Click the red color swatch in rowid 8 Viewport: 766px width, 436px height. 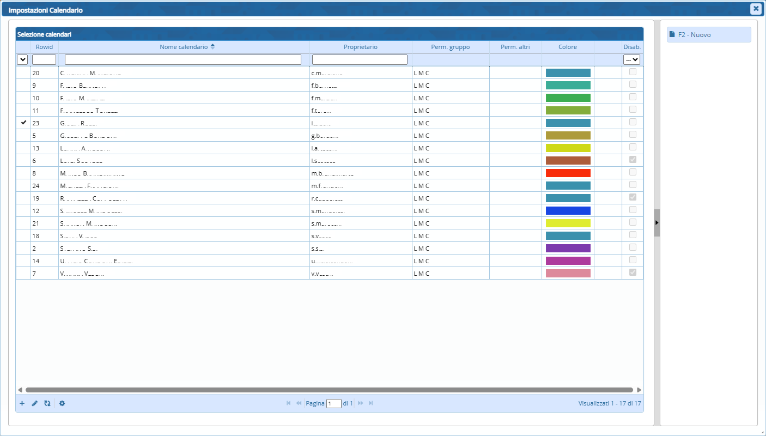pyautogui.click(x=568, y=173)
